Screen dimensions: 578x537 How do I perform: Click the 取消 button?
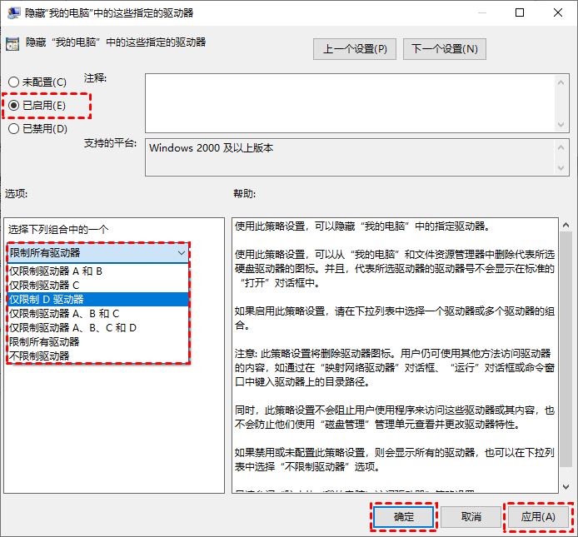pyautogui.click(x=471, y=517)
